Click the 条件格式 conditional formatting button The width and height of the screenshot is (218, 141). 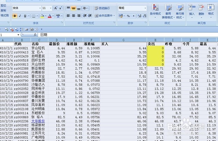coord(155,11)
